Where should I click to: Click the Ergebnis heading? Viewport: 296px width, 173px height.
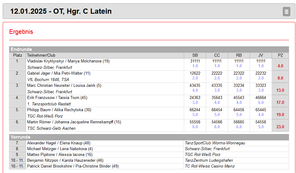(21, 32)
